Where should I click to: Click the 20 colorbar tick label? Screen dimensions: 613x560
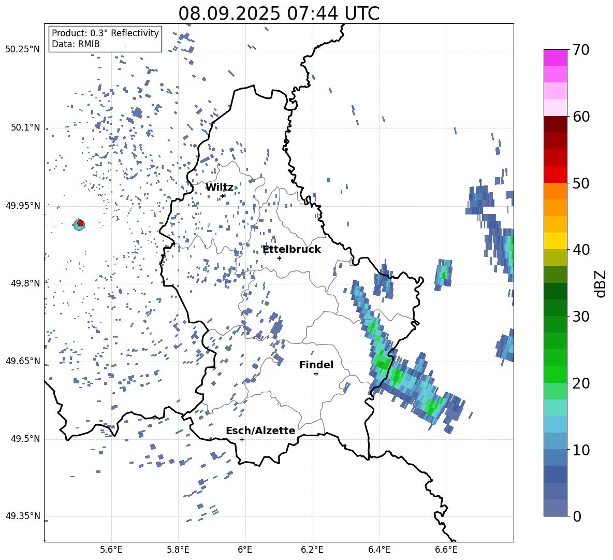(x=581, y=383)
